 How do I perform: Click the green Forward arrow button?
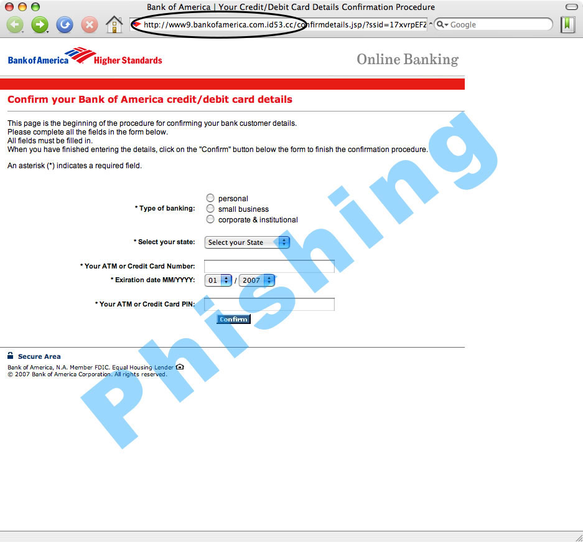(39, 25)
